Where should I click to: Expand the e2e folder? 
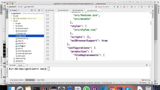11,16
